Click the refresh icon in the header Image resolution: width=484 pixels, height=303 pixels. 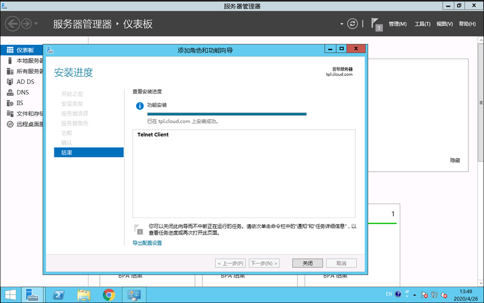(352, 24)
